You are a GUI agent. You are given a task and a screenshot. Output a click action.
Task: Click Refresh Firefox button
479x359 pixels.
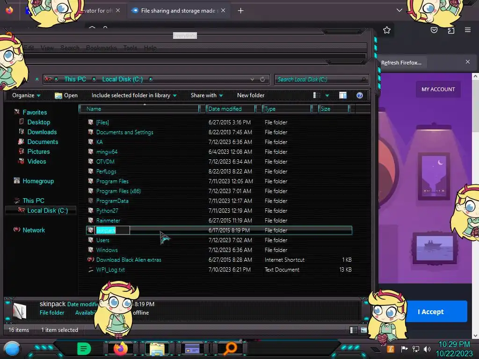401,63
